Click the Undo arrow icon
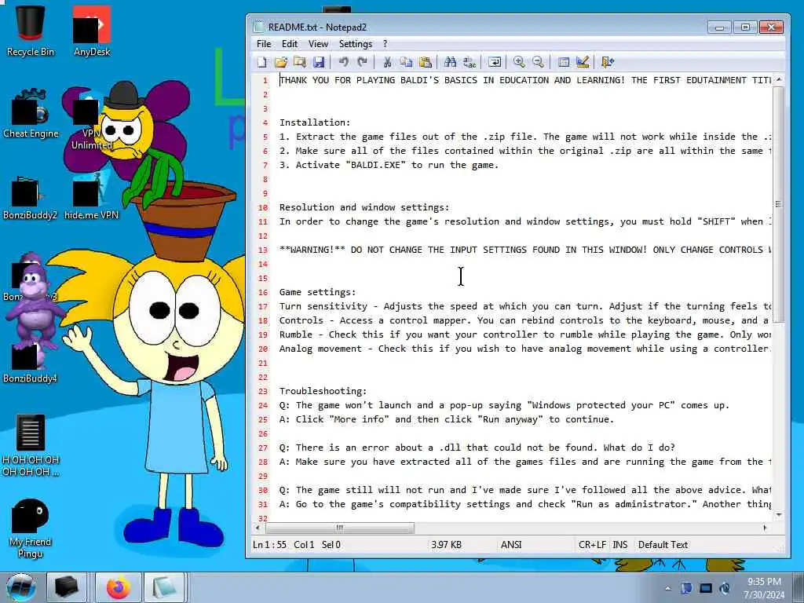 [x=344, y=62]
